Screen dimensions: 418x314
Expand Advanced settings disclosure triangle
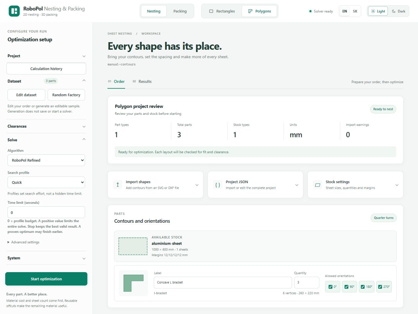(x=8, y=242)
